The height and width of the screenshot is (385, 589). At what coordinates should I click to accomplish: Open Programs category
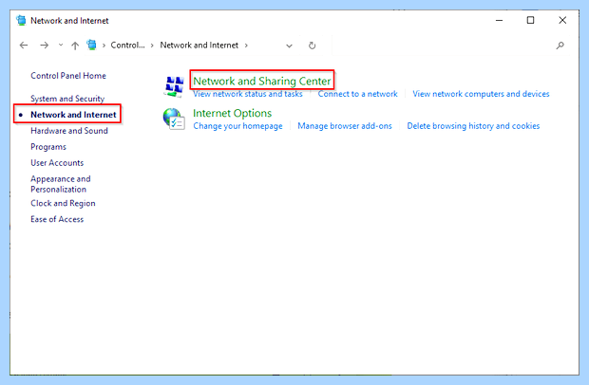[x=48, y=147]
